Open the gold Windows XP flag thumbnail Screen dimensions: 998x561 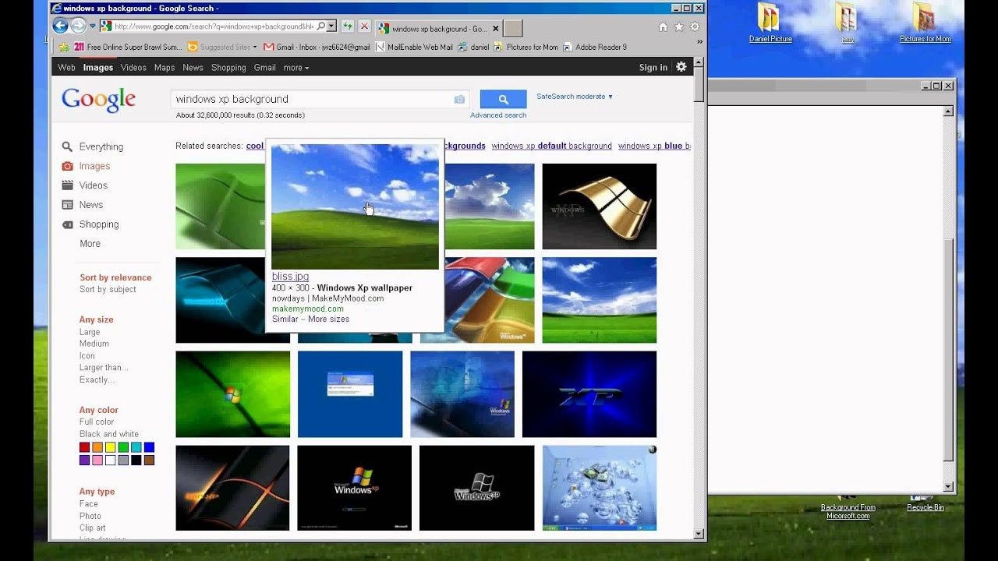click(599, 206)
